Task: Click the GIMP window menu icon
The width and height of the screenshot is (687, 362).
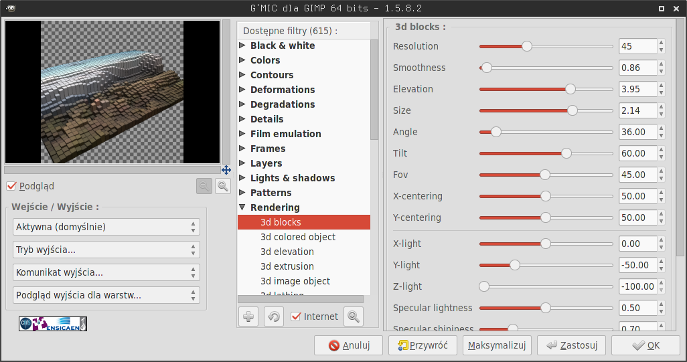Action: tap(11, 8)
